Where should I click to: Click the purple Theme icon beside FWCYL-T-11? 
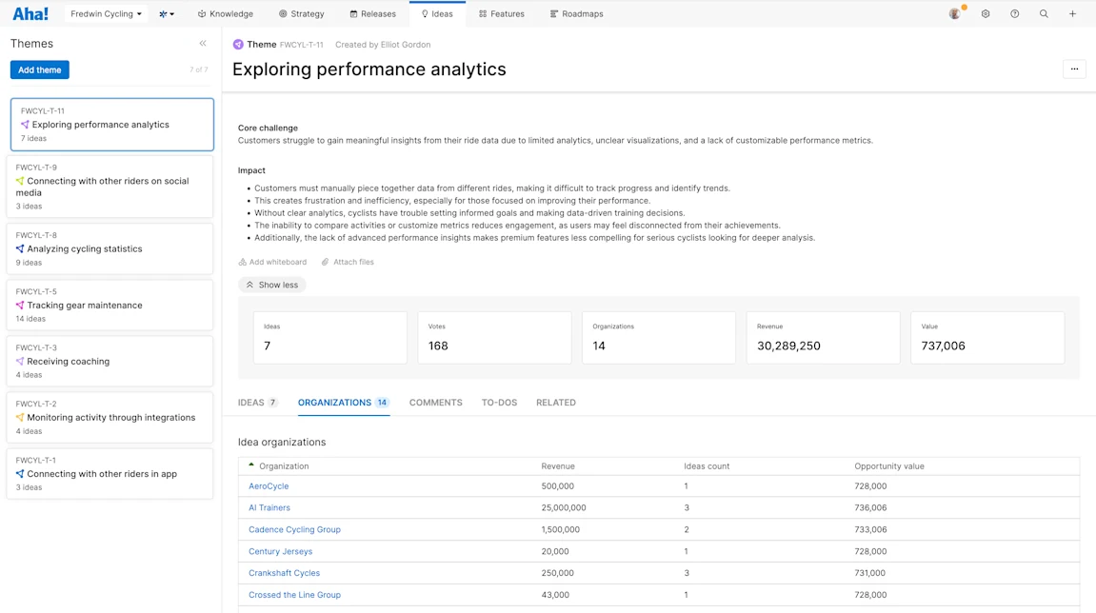click(x=238, y=45)
